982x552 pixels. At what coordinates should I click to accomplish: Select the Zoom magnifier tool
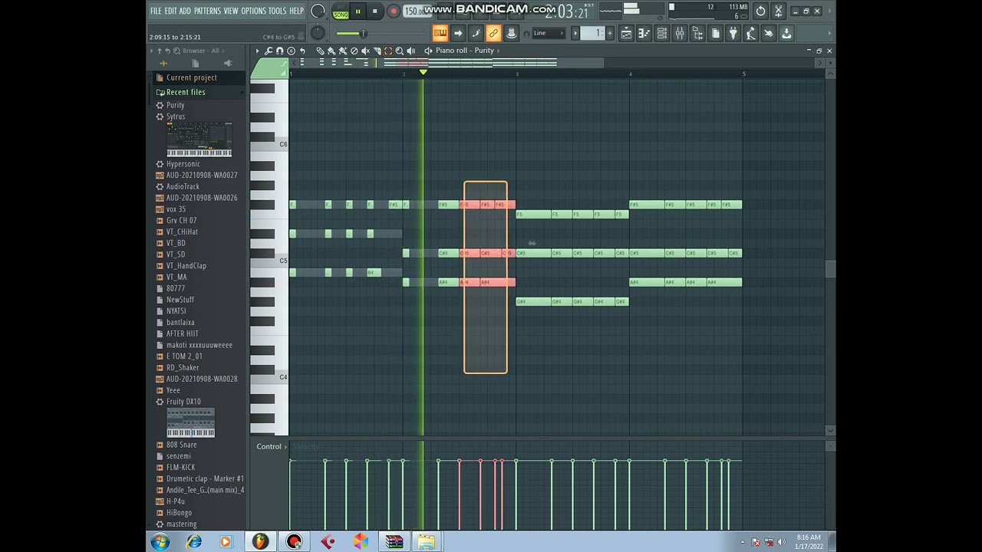coord(399,51)
